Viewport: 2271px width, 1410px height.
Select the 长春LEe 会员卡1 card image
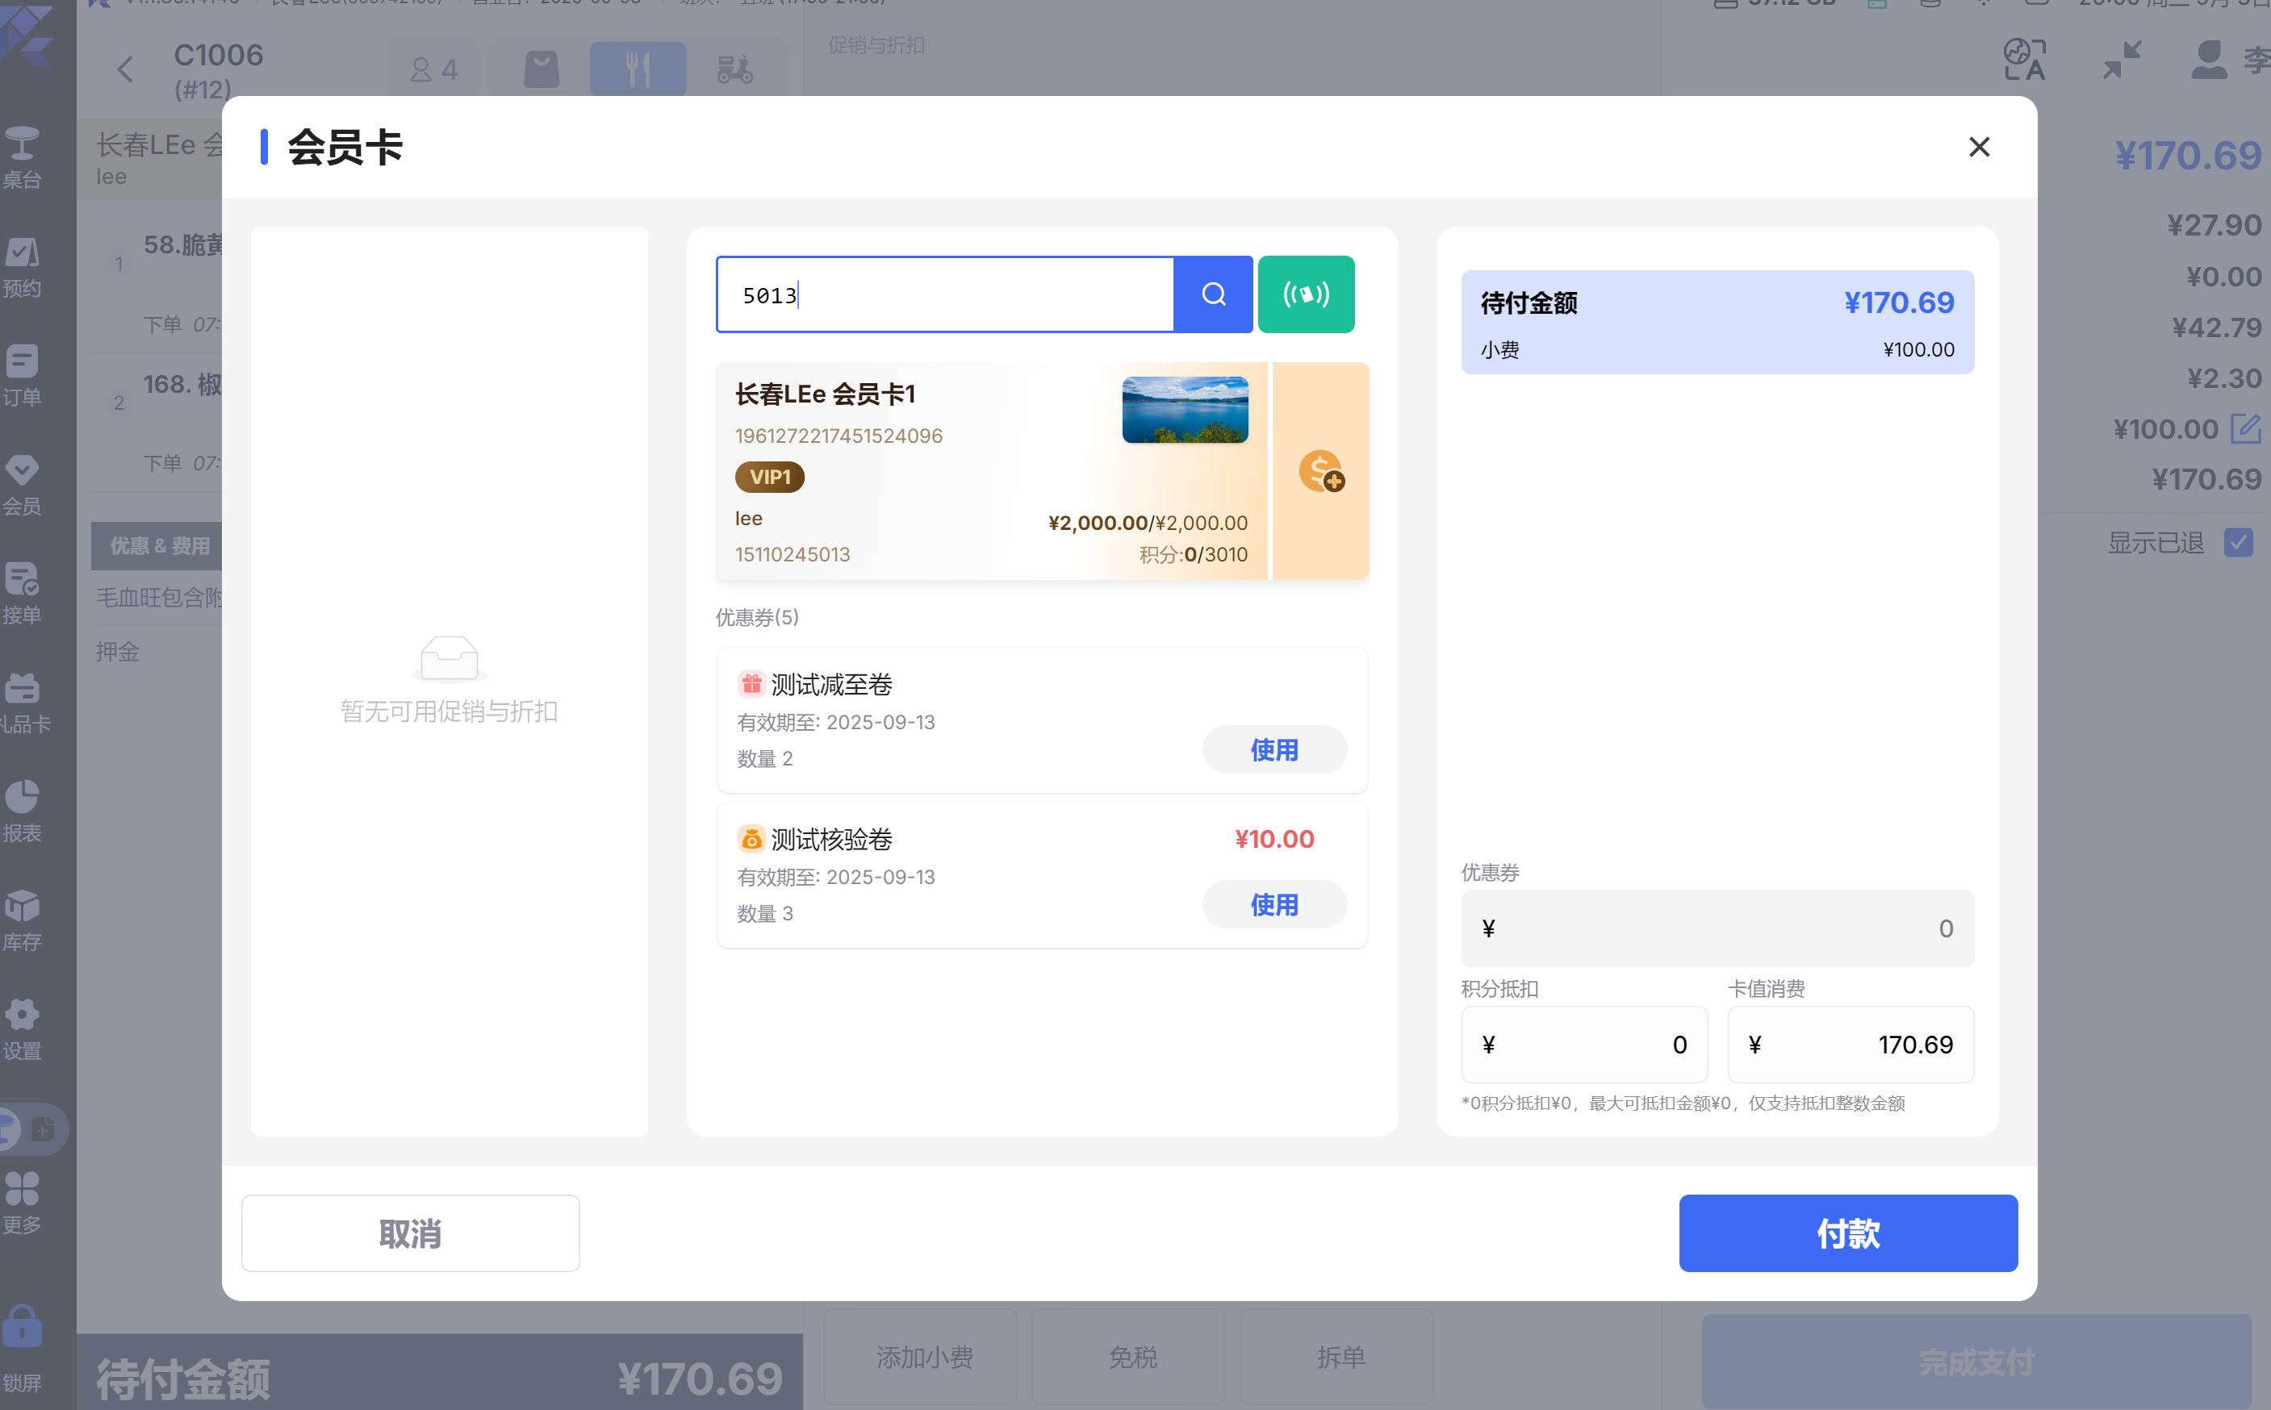(1184, 410)
